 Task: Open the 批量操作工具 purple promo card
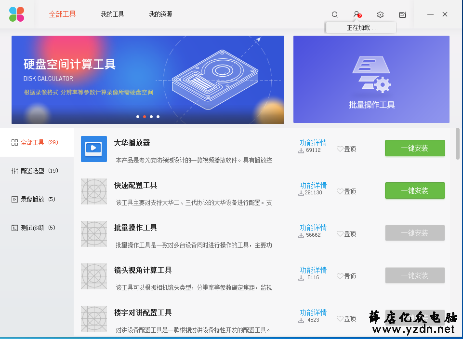click(371, 79)
